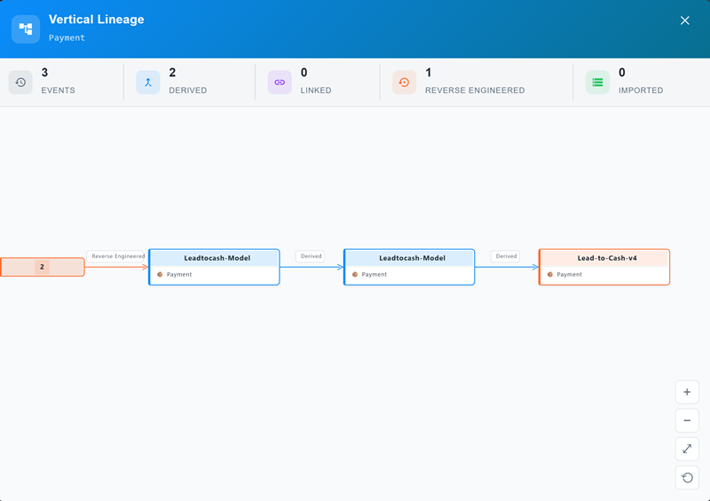Expand the collapsed node labeled 2
This screenshot has height=501, width=710.
[x=42, y=267]
